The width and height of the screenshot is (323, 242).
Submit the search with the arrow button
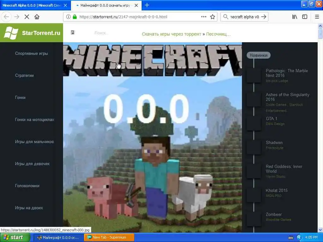[x=264, y=17]
